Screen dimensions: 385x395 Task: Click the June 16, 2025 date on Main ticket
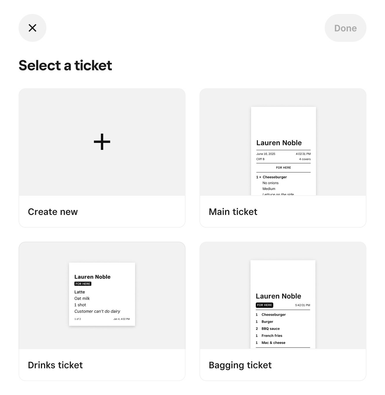266,154
